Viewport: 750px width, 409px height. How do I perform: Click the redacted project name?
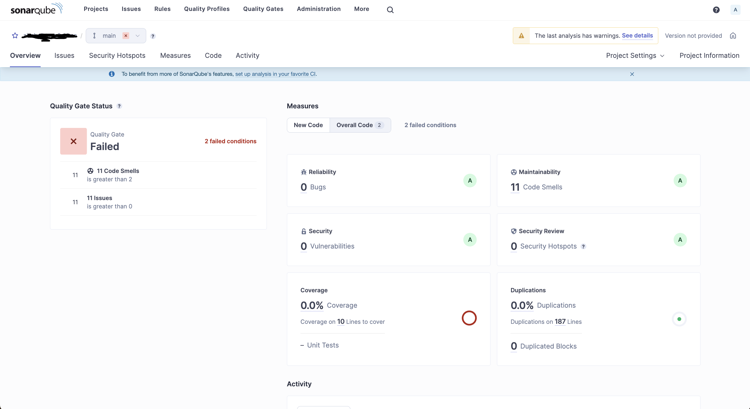(49, 36)
